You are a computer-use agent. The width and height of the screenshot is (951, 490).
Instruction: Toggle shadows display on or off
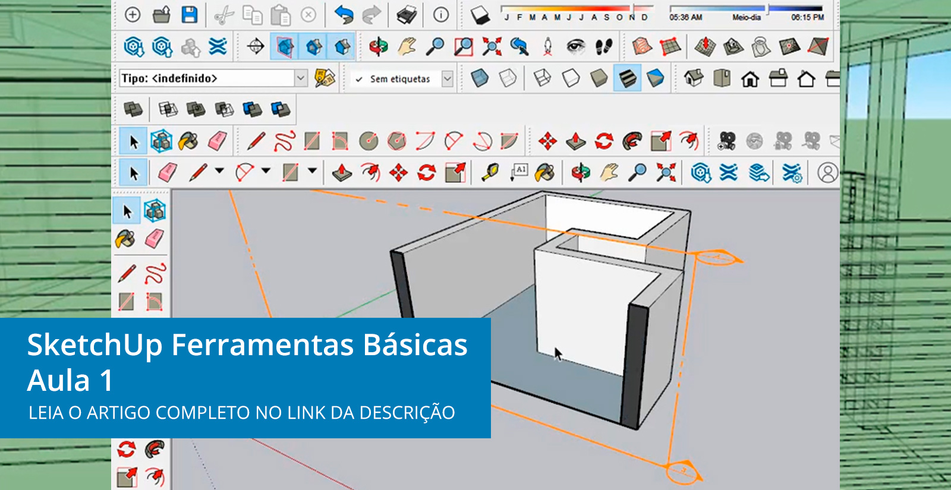point(480,15)
